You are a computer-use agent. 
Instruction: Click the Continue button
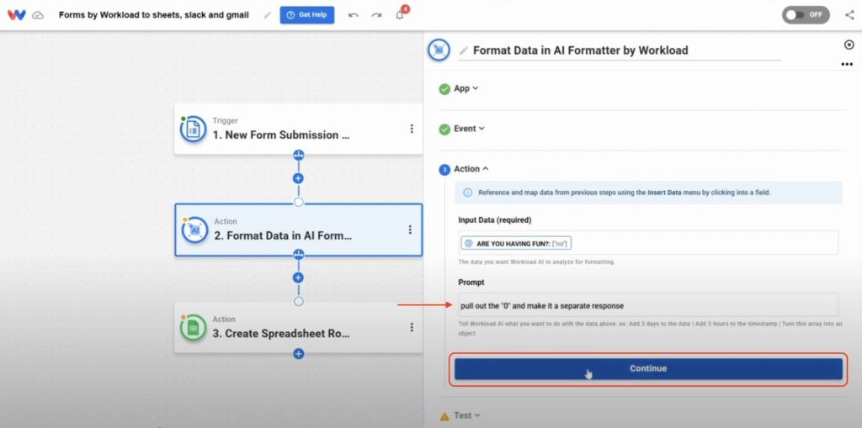pyautogui.click(x=648, y=368)
